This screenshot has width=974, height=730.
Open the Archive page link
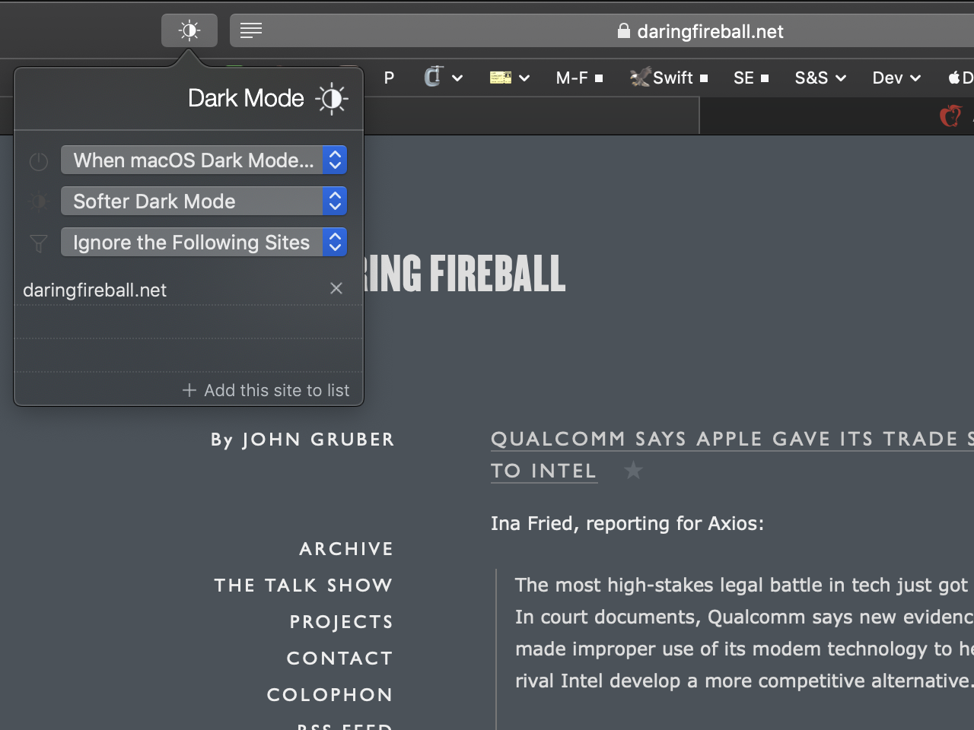(x=346, y=549)
